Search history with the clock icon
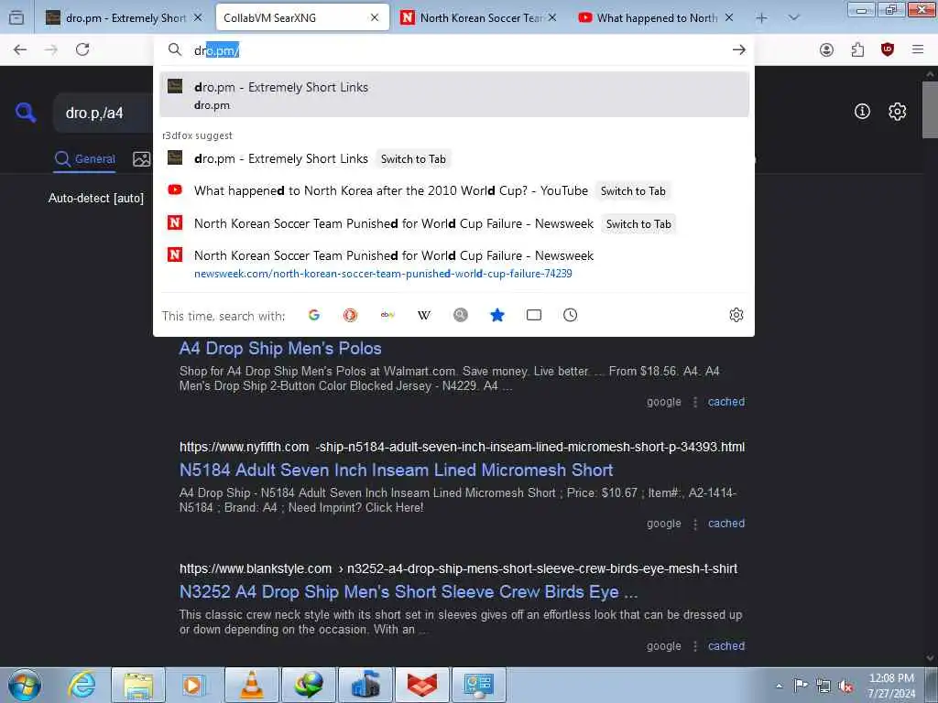This screenshot has width=938, height=703. [x=570, y=315]
